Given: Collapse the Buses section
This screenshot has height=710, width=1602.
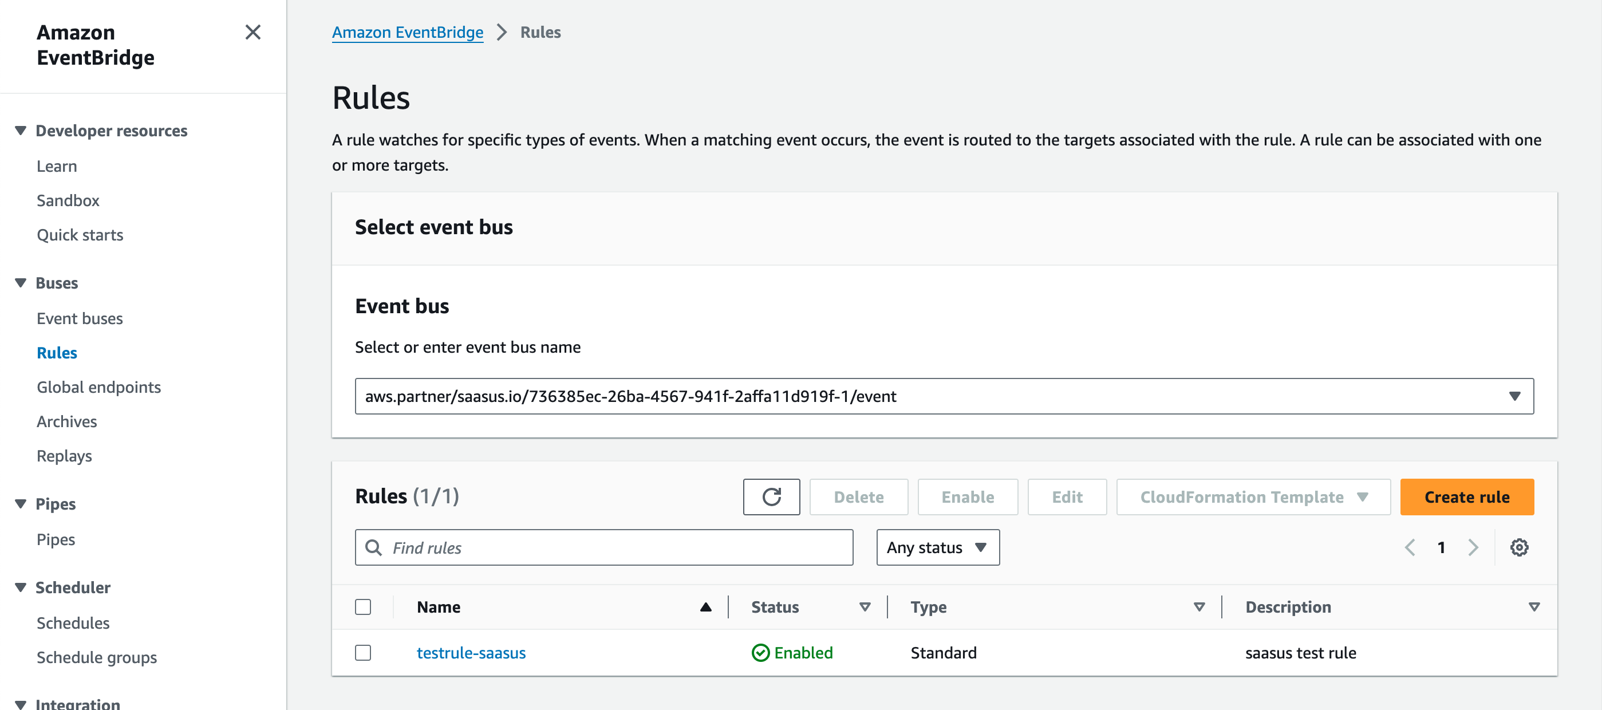Looking at the screenshot, I should pos(21,283).
